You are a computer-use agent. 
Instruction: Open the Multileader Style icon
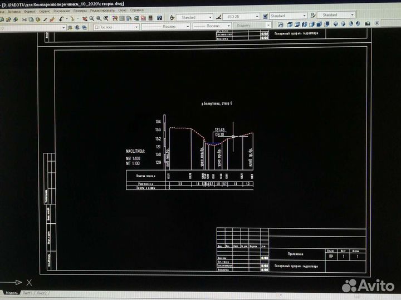click(313, 16)
